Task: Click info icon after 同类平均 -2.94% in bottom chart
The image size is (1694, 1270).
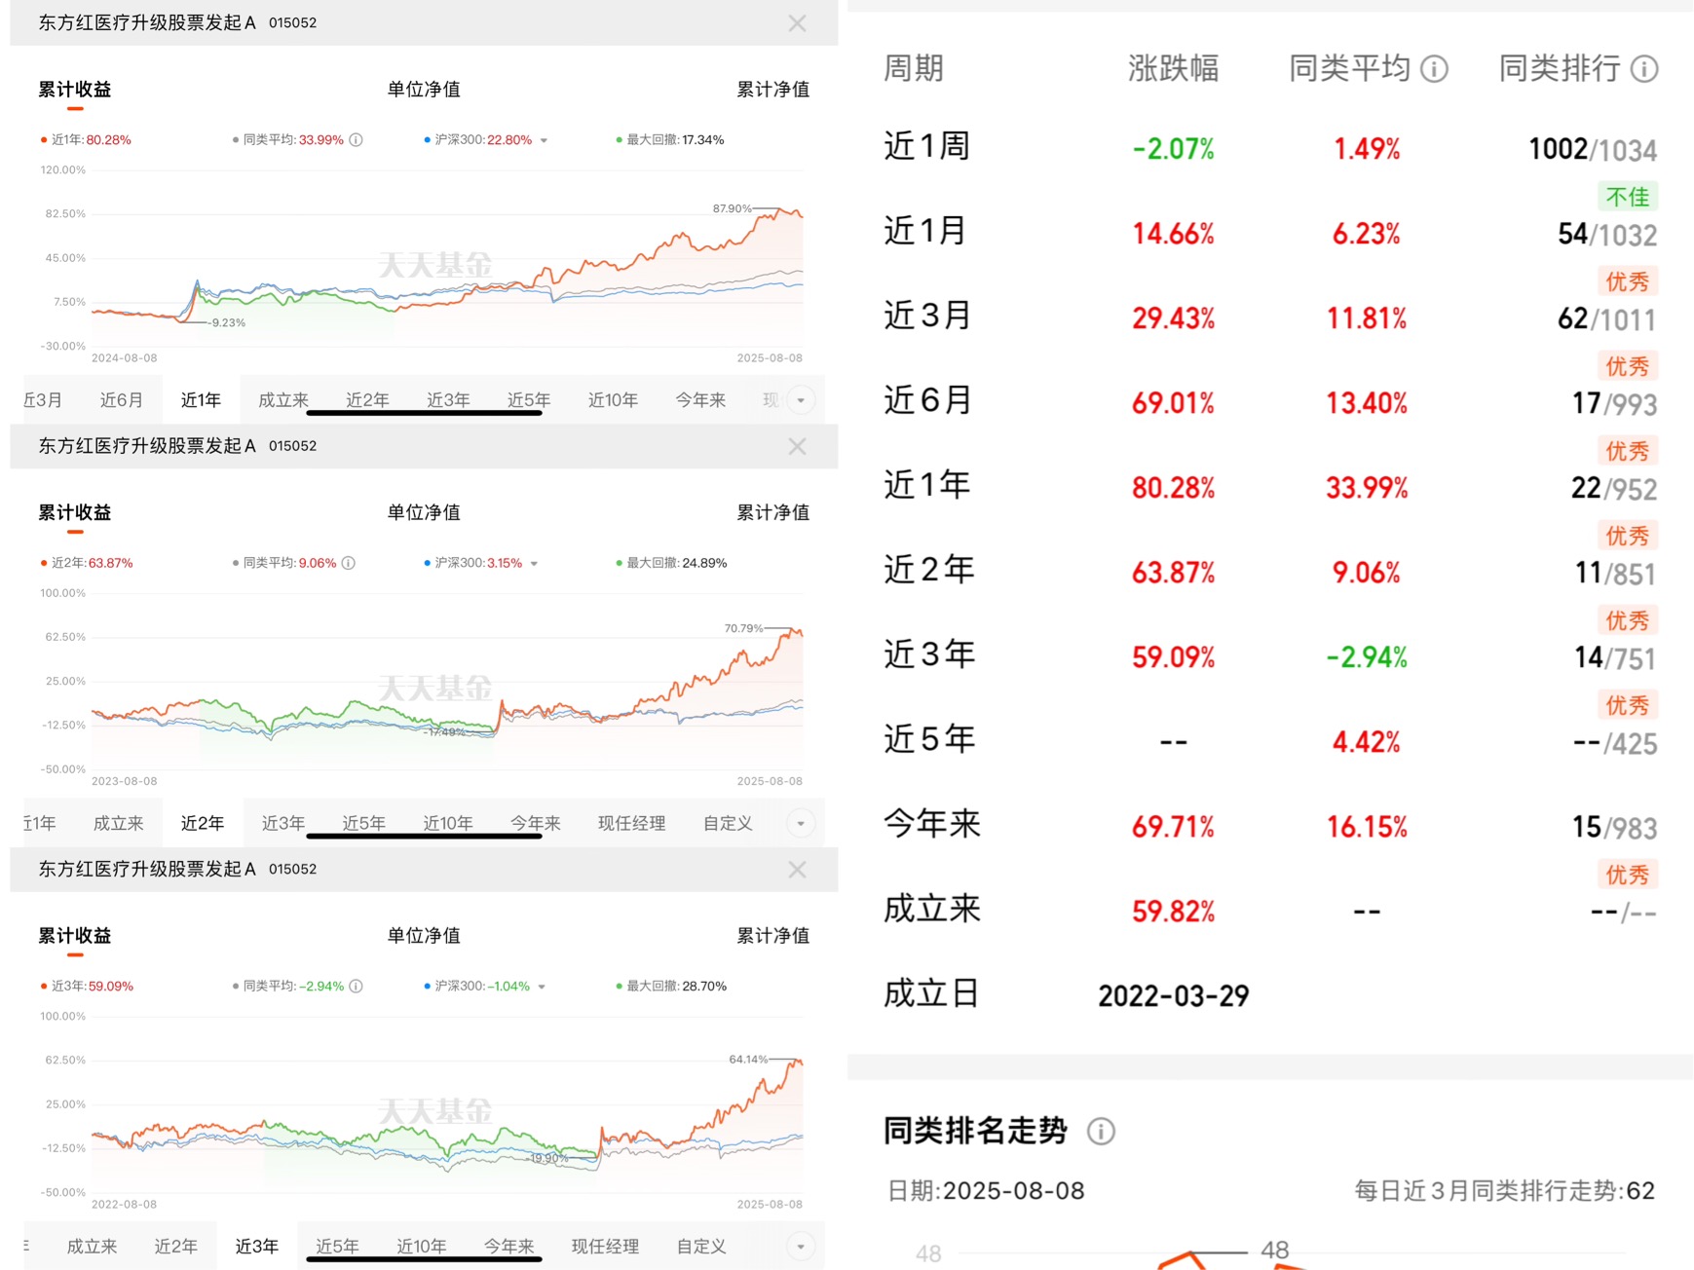Action: pyautogui.click(x=357, y=987)
